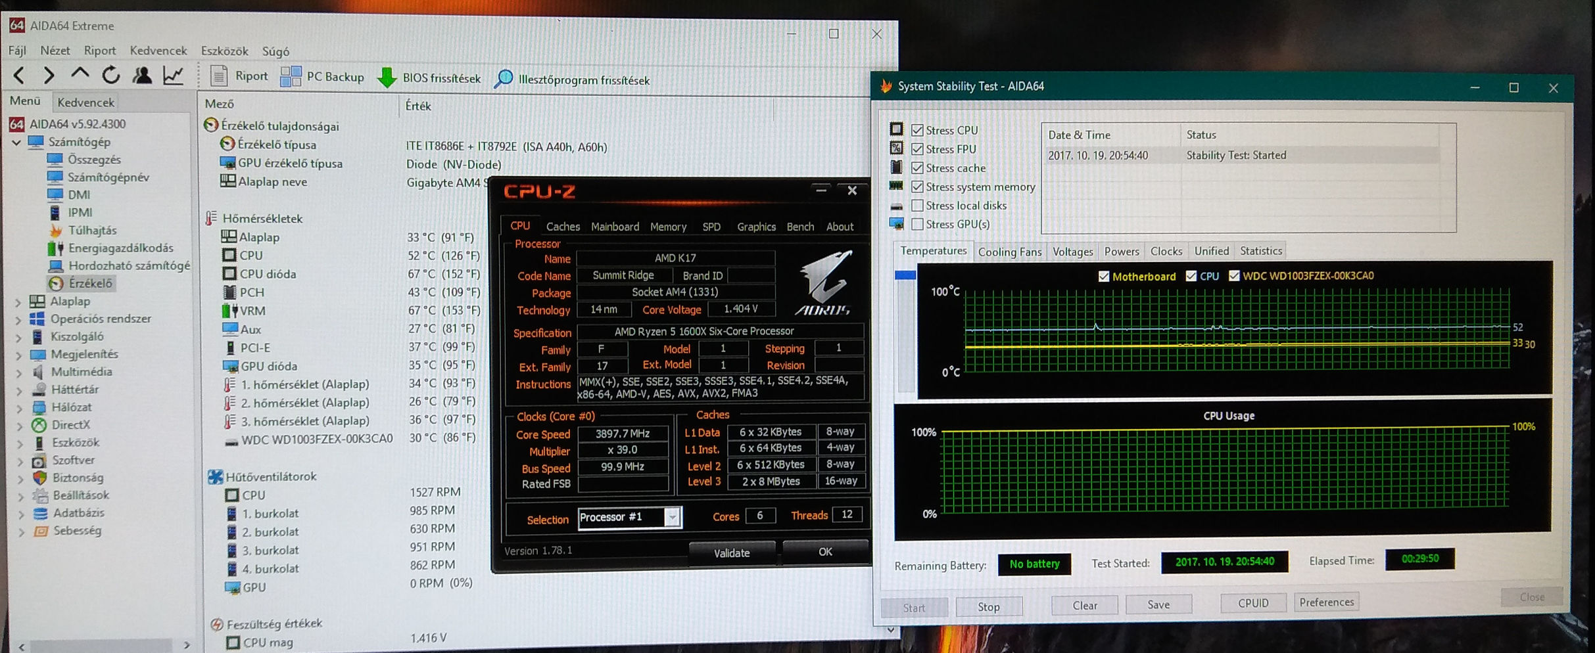The height and width of the screenshot is (653, 1595).
Task: Open the Fájl menu
Action: click(17, 51)
